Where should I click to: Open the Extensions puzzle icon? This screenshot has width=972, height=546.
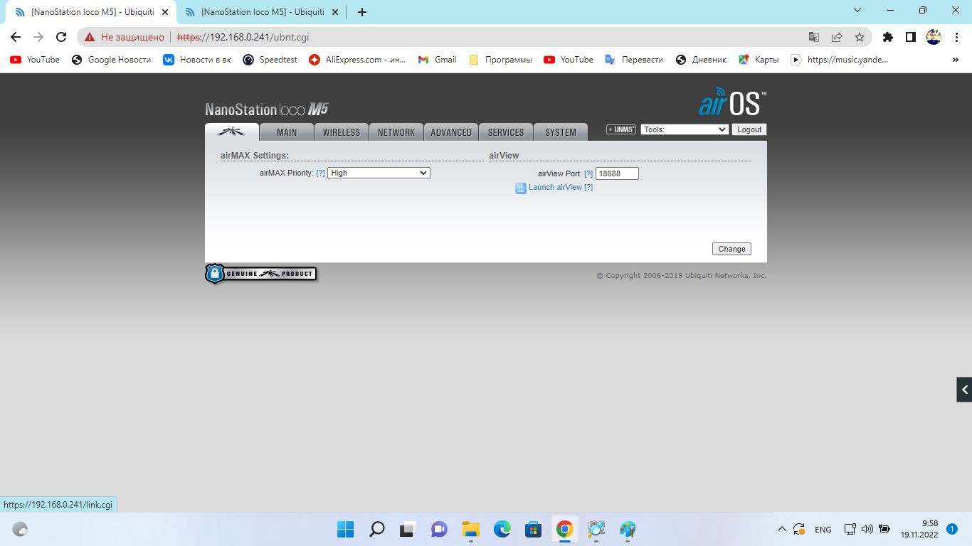pyautogui.click(x=887, y=37)
